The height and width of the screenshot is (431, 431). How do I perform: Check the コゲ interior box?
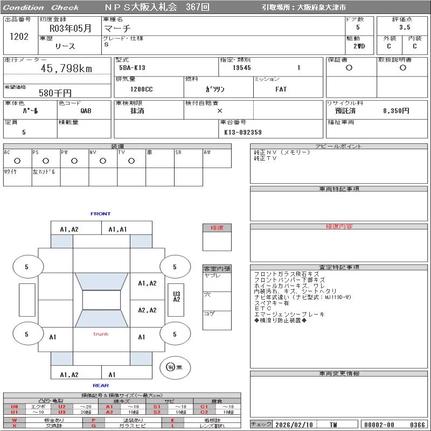coord(217,319)
